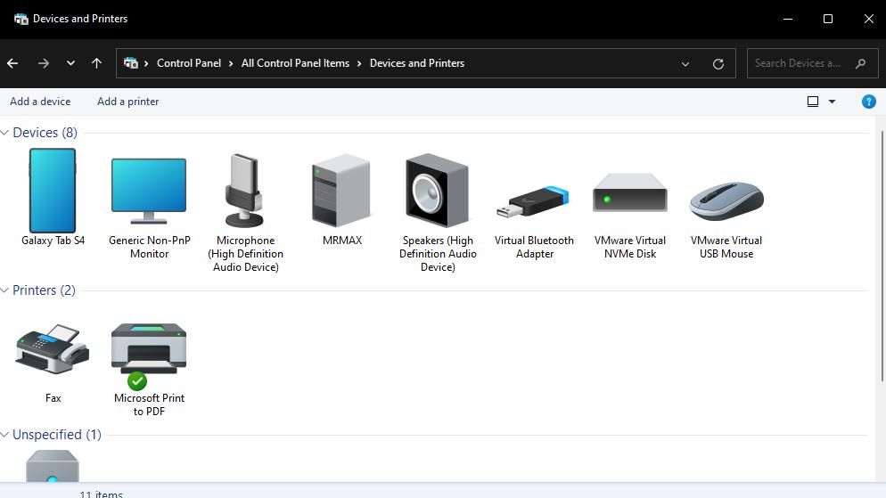886x498 pixels.
Task: Select the Generic Non-PnP Monitor icon
Action: pos(149,191)
